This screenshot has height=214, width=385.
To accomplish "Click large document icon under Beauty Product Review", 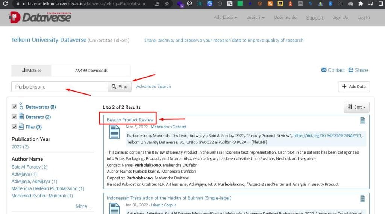I will [x=114, y=132].
